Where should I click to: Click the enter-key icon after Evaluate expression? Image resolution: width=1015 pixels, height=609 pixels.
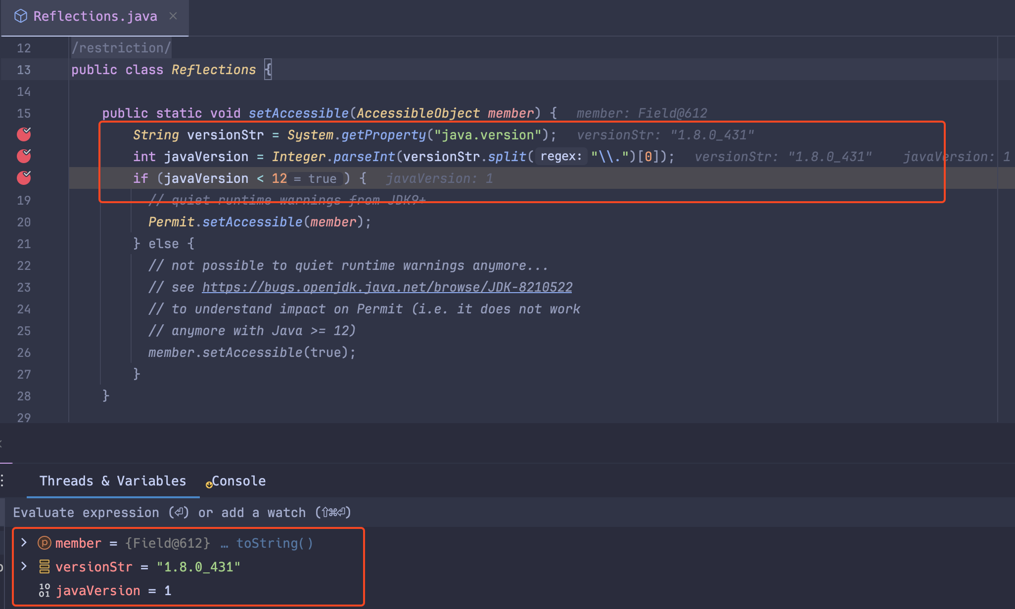click(179, 513)
